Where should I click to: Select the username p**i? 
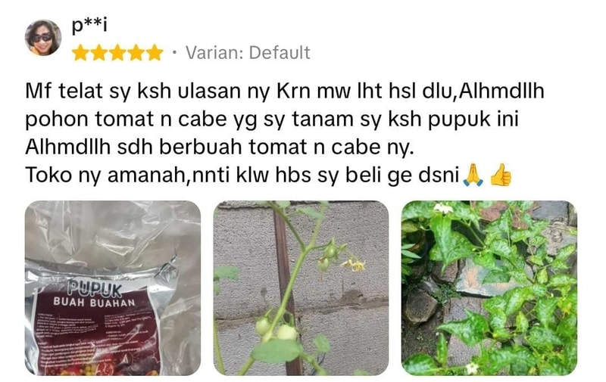click(89, 26)
